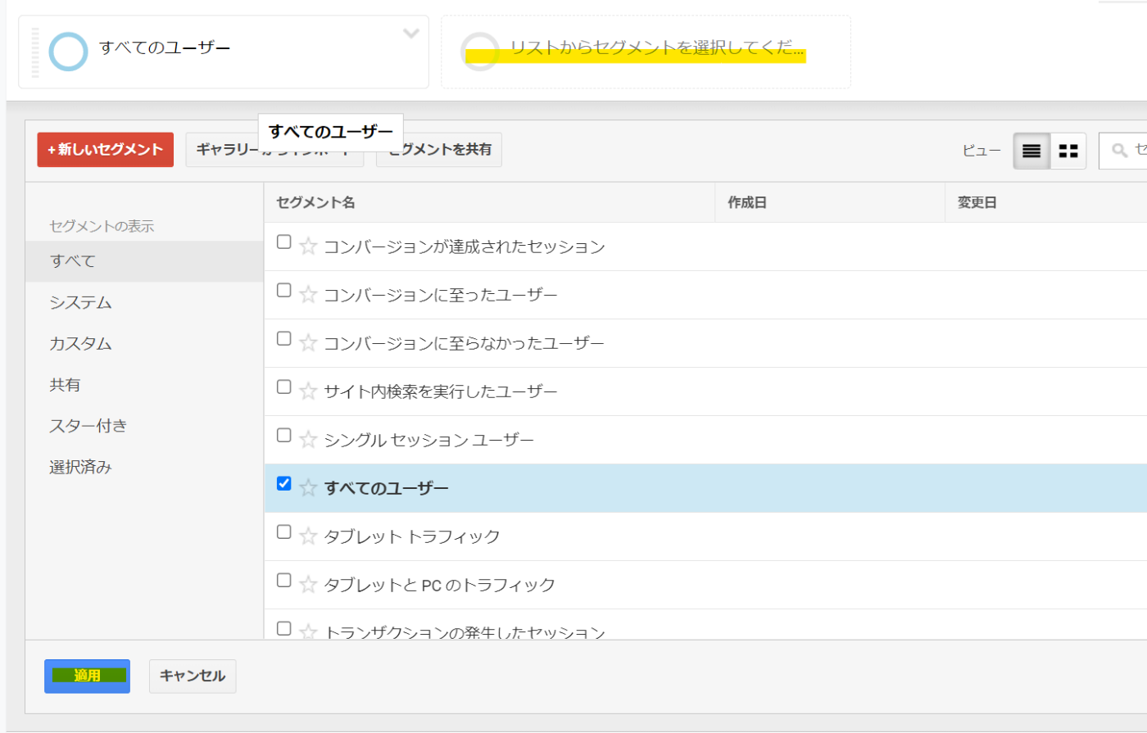Click the すべてのユーザー segment circle icon

(x=68, y=52)
